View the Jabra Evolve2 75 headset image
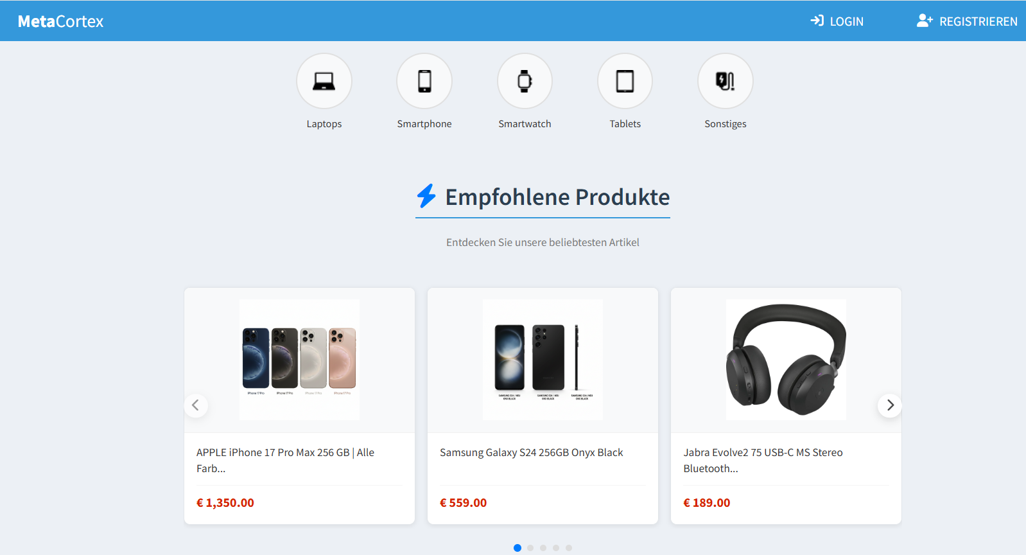This screenshot has width=1026, height=555. coord(786,360)
